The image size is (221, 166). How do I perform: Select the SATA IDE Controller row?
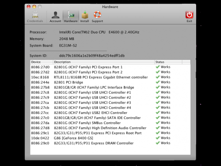click(110, 118)
